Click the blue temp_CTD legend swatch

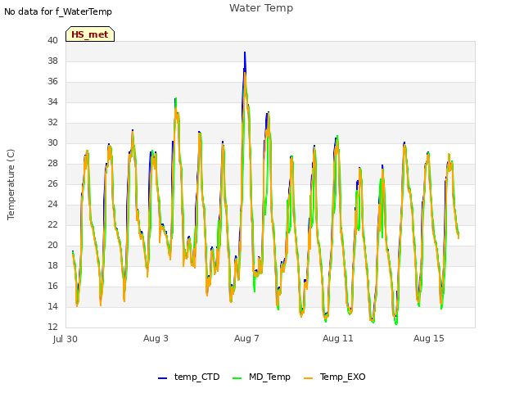tap(162, 378)
